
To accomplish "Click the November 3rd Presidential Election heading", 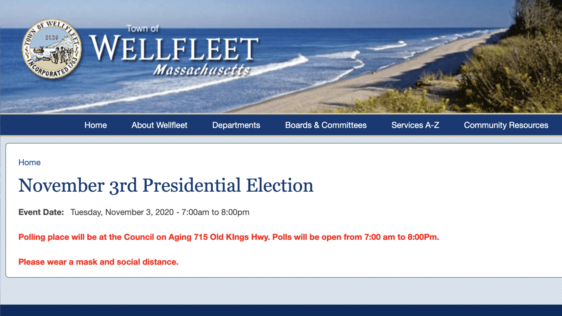I will [166, 186].
